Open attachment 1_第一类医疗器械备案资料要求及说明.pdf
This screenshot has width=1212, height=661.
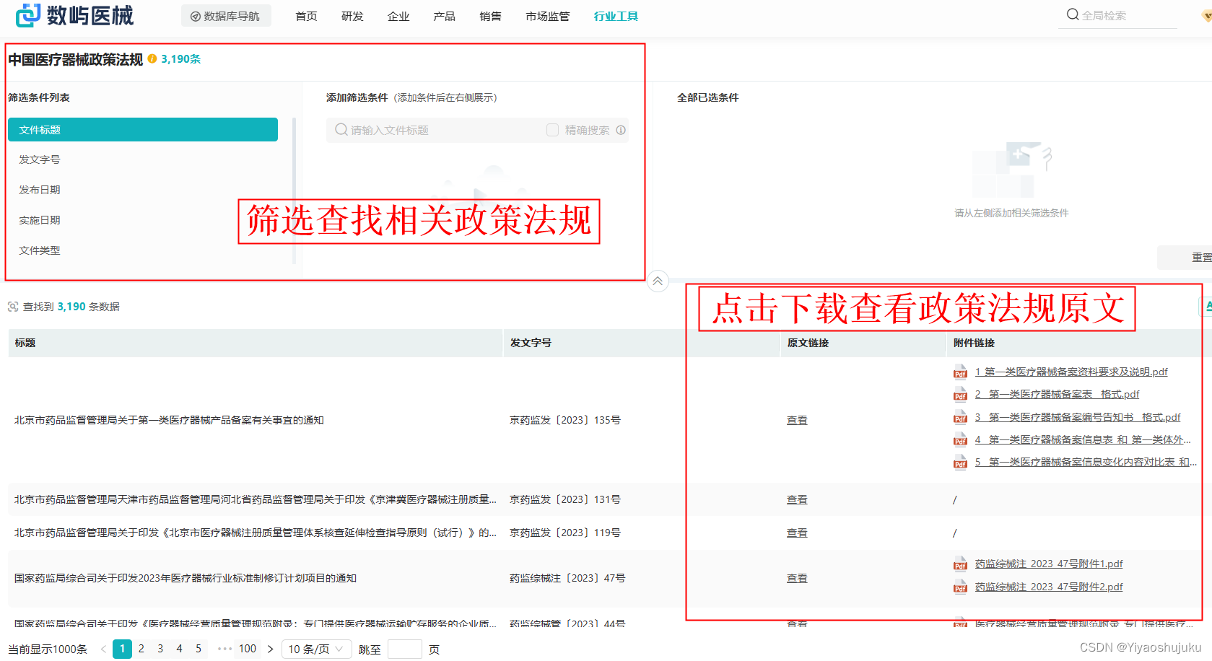tap(1071, 372)
